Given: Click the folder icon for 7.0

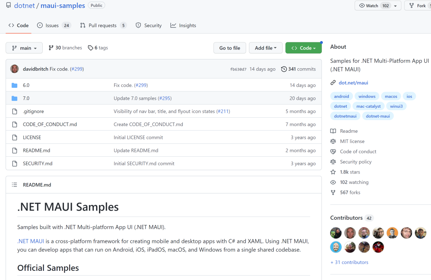Looking at the screenshot, I should coord(15,98).
